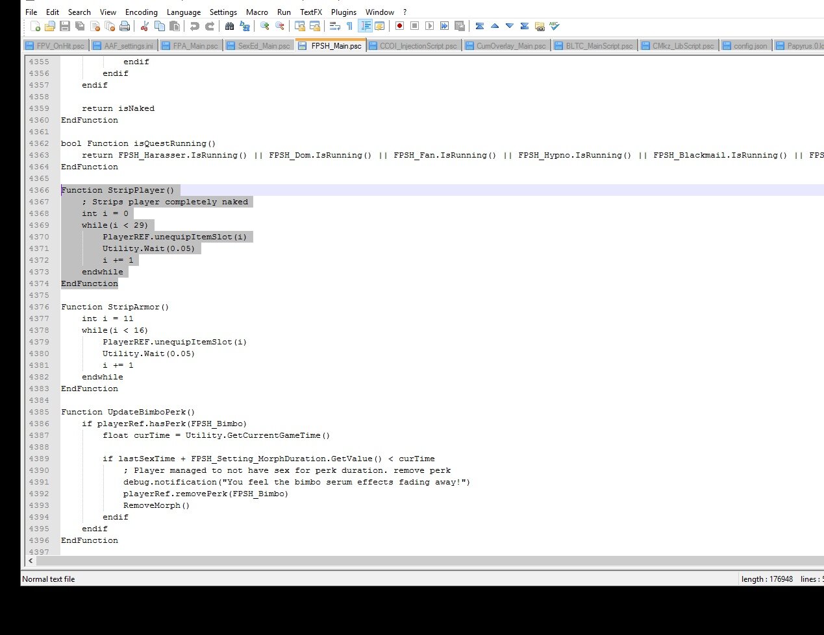Switch to the CumOverlay_Main.psc tab

tap(506, 45)
